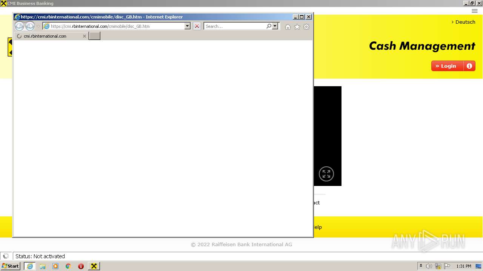
Task: Click the Internet Explorer back arrow
Action: (x=19, y=26)
